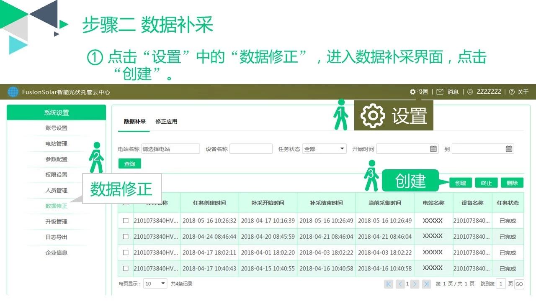
Task: Open the 每页显示 page size dropdown
Action: tap(155, 283)
